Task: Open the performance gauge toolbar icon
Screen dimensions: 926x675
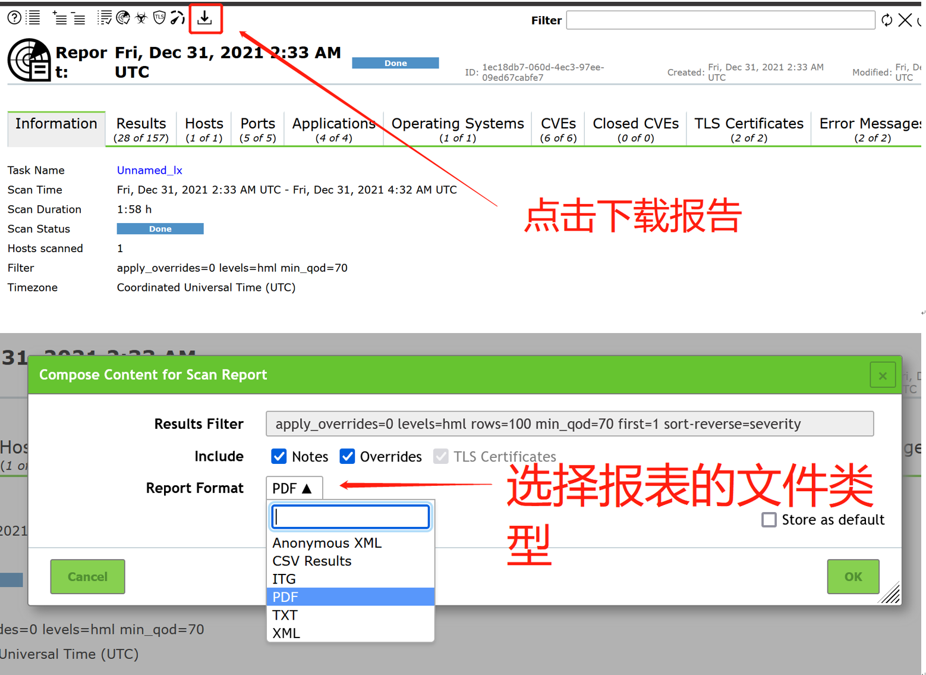Action: tap(177, 17)
